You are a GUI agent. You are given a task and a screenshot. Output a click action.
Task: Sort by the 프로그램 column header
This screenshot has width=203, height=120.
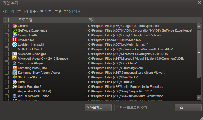point(52,20)
